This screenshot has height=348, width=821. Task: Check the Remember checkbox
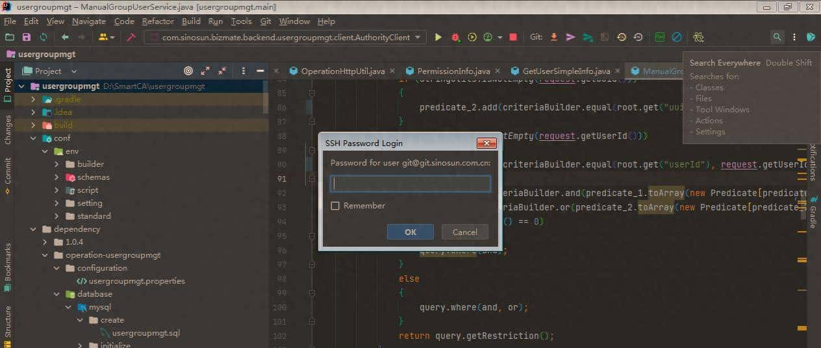pos(335,206)
